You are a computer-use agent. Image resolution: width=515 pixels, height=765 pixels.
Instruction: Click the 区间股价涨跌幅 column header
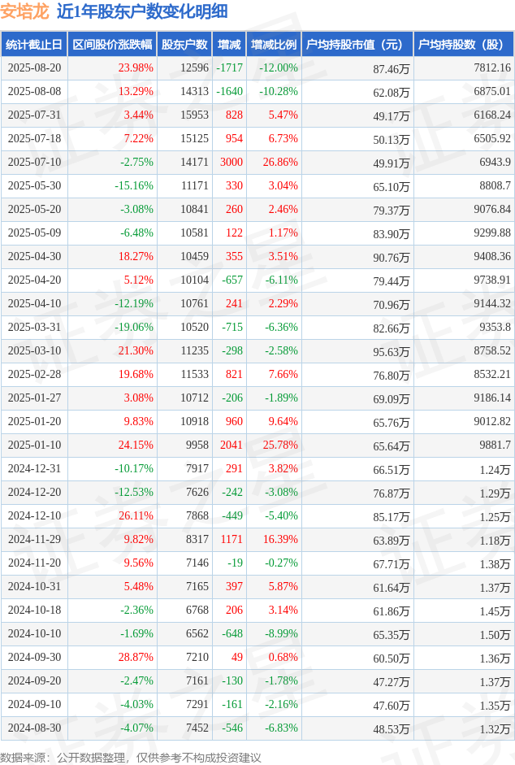(112, 45)
